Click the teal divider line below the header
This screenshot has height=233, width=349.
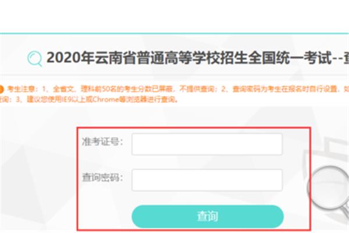(174, 34)
